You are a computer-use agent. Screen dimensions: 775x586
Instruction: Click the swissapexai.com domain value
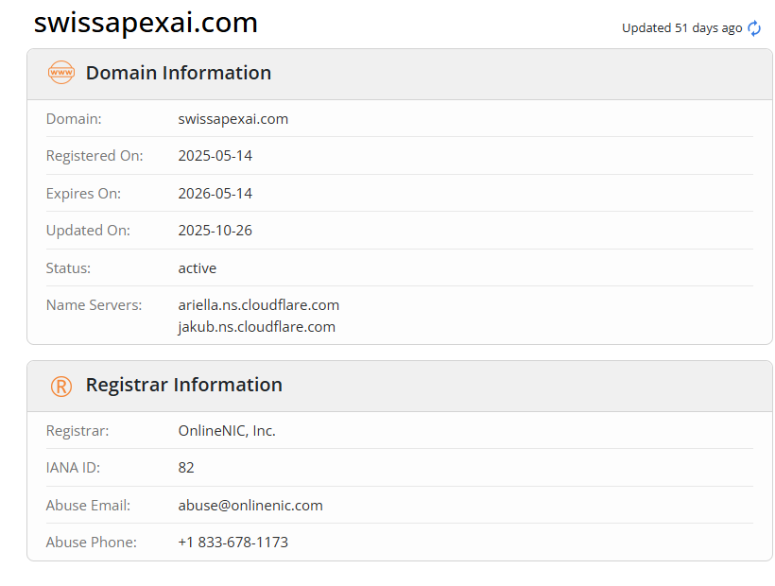(x=233, y=119)
